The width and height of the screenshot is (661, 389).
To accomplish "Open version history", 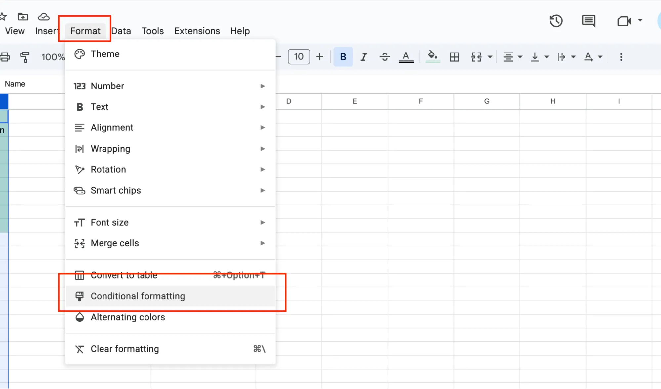I will click(x=556, y=21).
